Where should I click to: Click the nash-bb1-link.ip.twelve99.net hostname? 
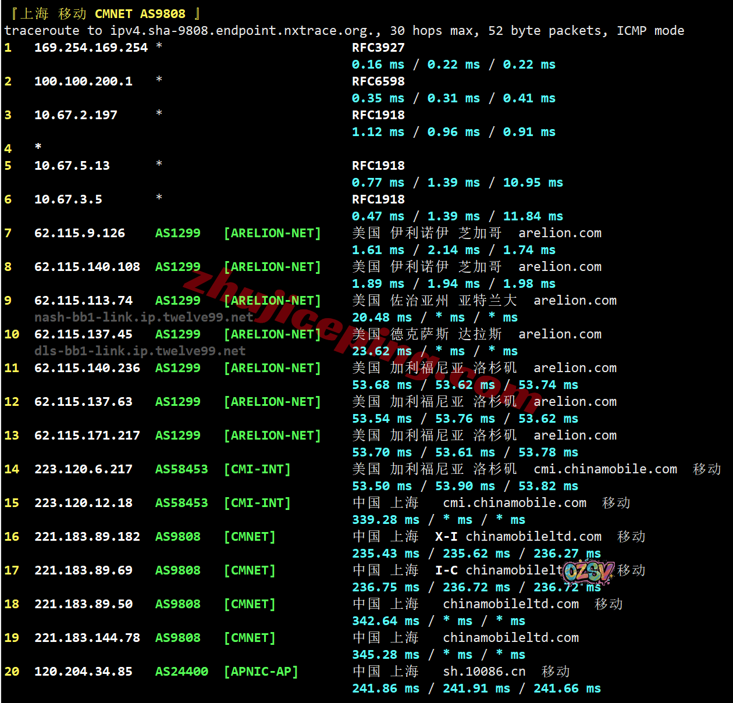pyautogui.click(x=144, y=317)
